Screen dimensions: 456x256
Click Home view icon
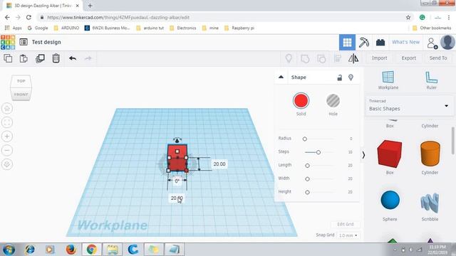click(x=7, y=108)
